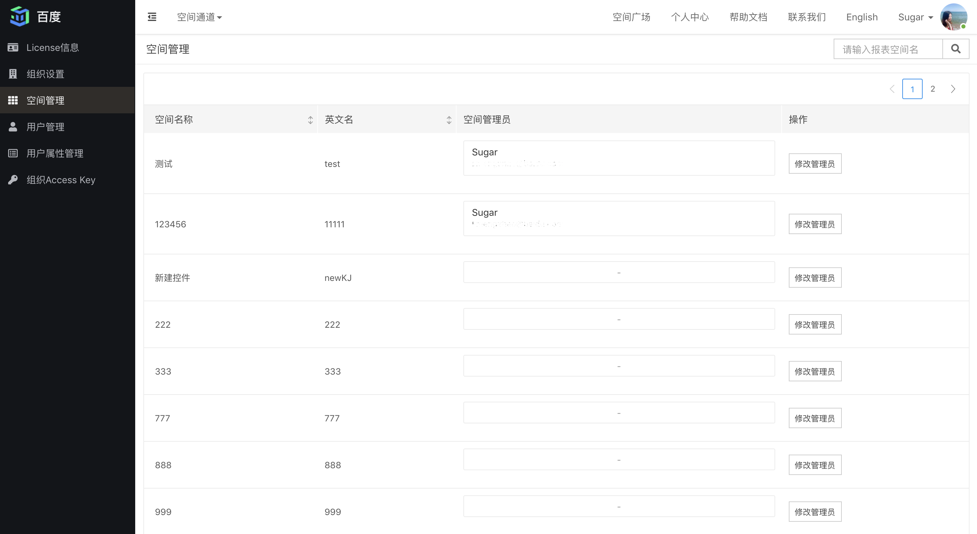Viewport: 977px width, 534px height.
Task: Click the sidebar collapse hamburger icon
Action: pos(152,17)
